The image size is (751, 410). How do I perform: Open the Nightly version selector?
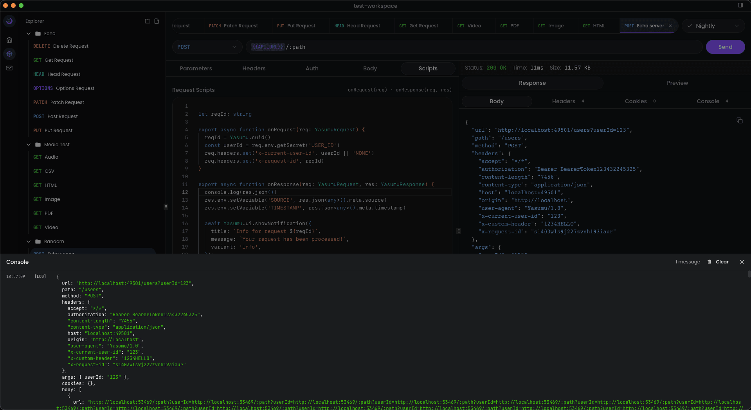point(713,26)
